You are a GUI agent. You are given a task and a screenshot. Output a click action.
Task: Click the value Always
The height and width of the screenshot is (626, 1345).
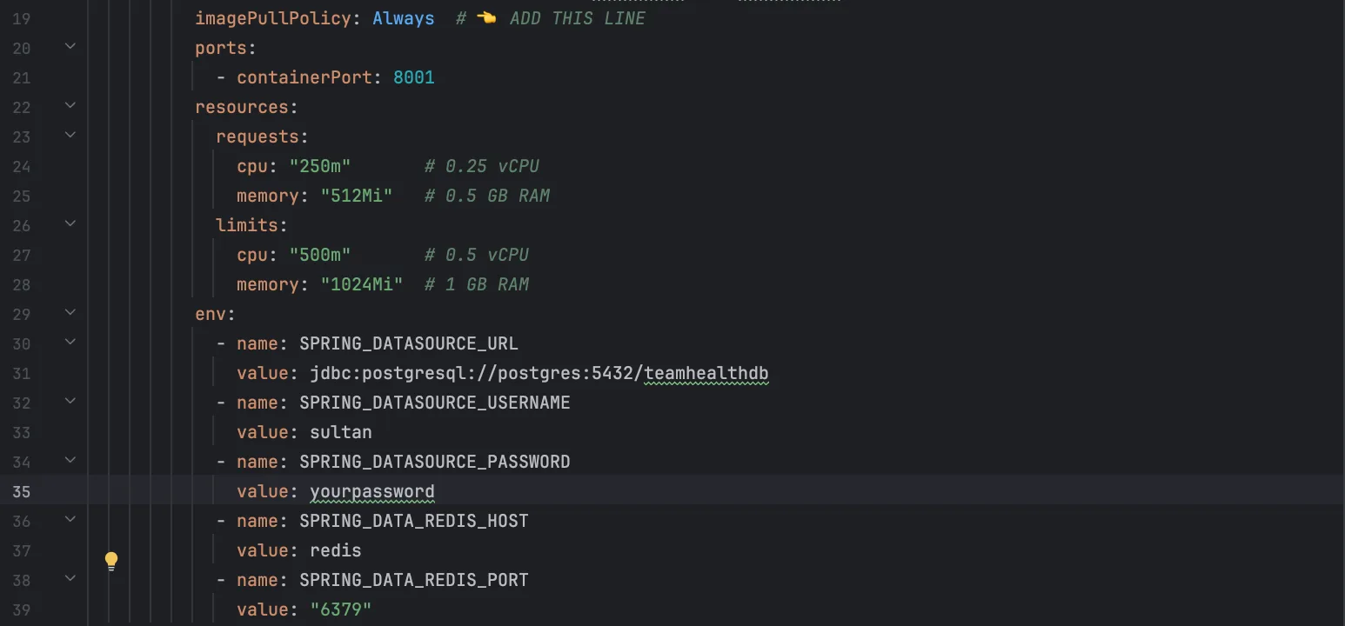point(404,18)
